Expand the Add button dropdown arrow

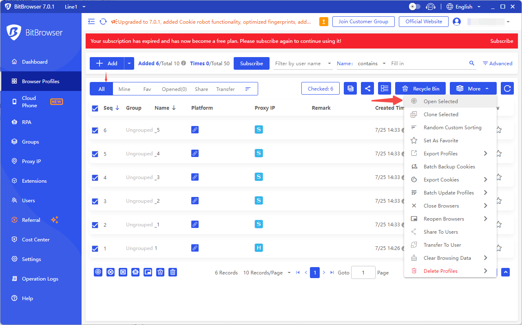[129, 63]
